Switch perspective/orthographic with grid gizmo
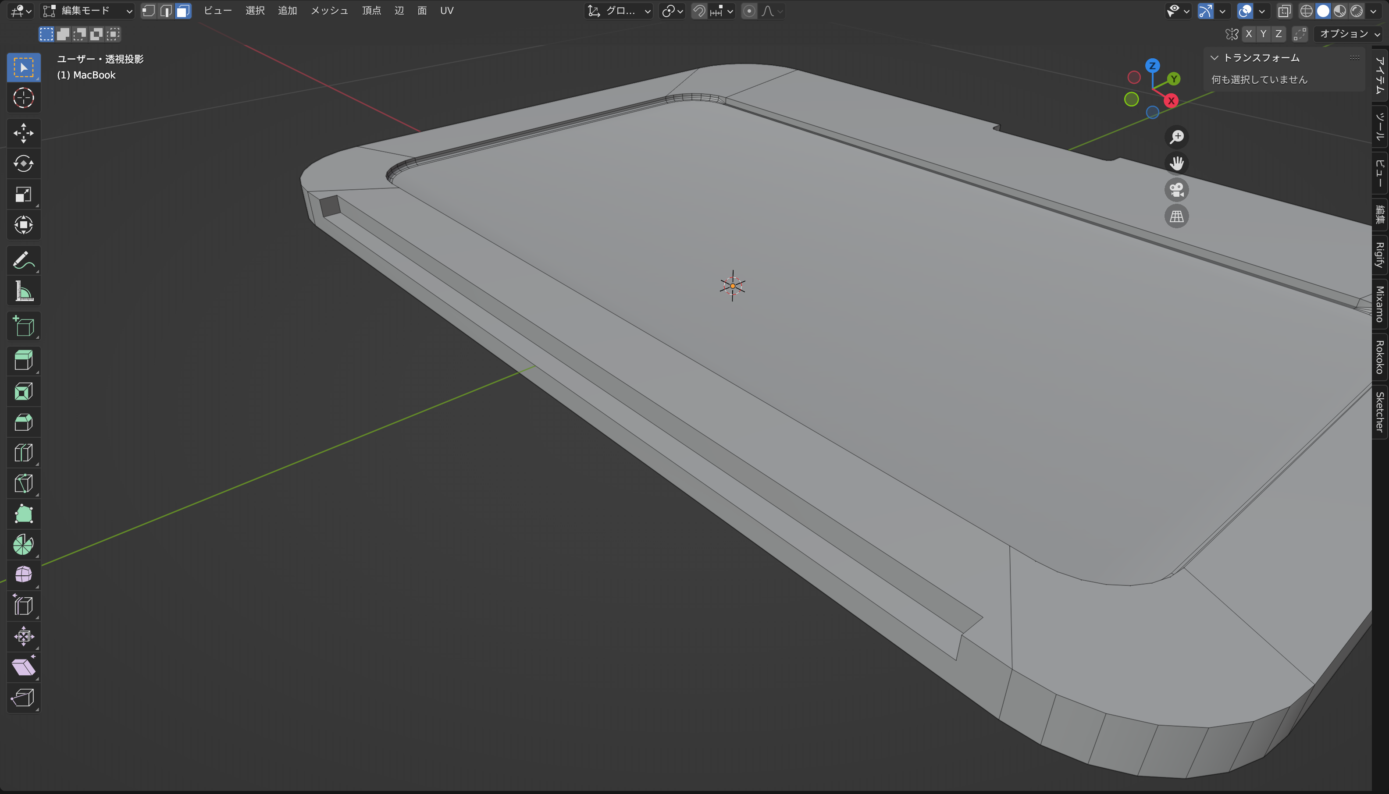The height and width of the screenshot is (794, 1389). 1177,216
